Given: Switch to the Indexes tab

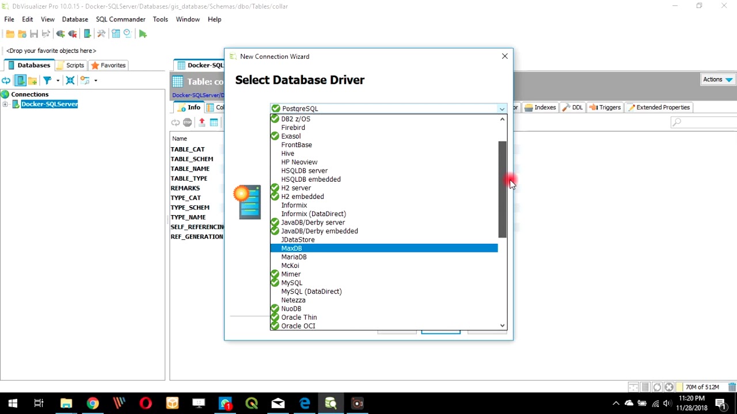Looking at the screenshot, I should [540, 108].
